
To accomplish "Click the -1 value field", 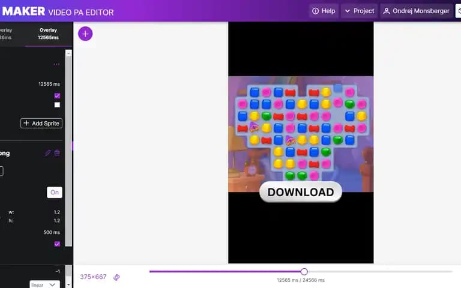I will tap(58, 271).
